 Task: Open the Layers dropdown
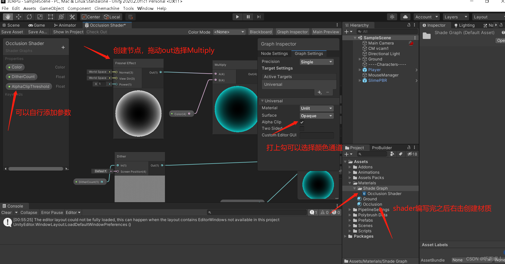click(456, 17)
